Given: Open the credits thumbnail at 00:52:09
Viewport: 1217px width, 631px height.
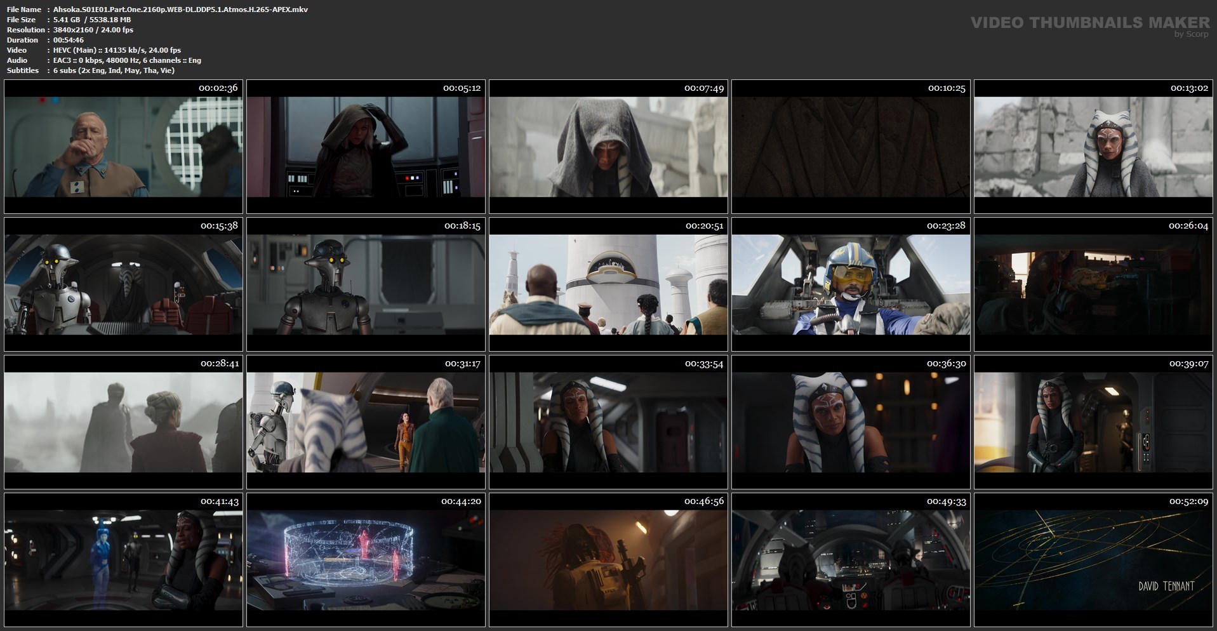Looking at the screenshot, I should 1093,560.
